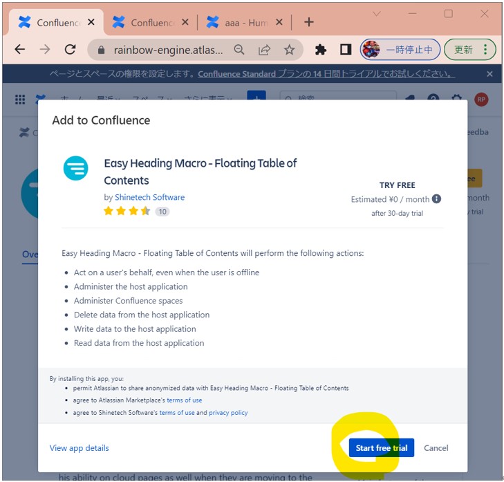Click the review count badge showing 10
The image size is (504, 482).
click(162, 212)
